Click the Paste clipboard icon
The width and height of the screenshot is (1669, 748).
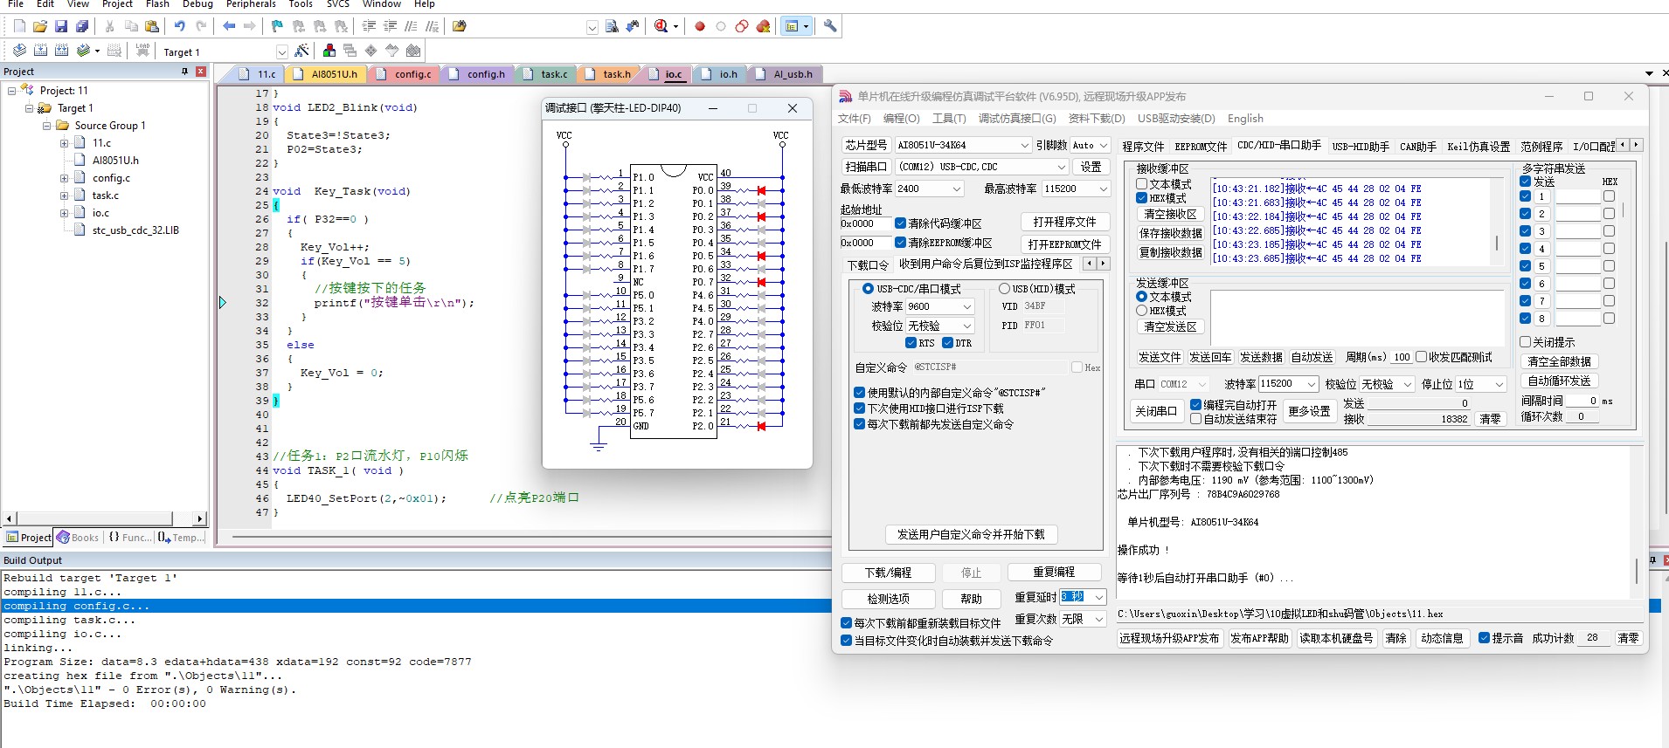(152, 26)
